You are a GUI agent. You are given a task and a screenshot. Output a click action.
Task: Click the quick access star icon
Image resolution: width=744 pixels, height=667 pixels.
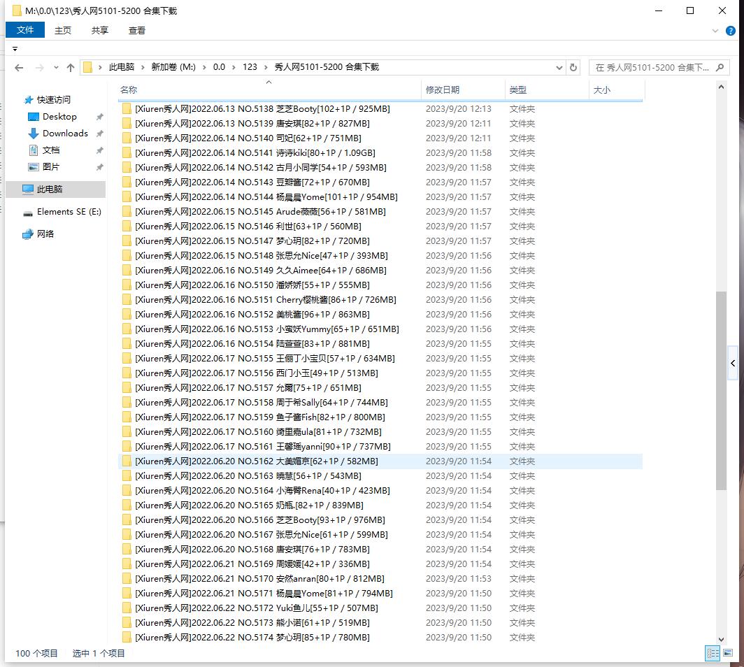click(29, 99)
